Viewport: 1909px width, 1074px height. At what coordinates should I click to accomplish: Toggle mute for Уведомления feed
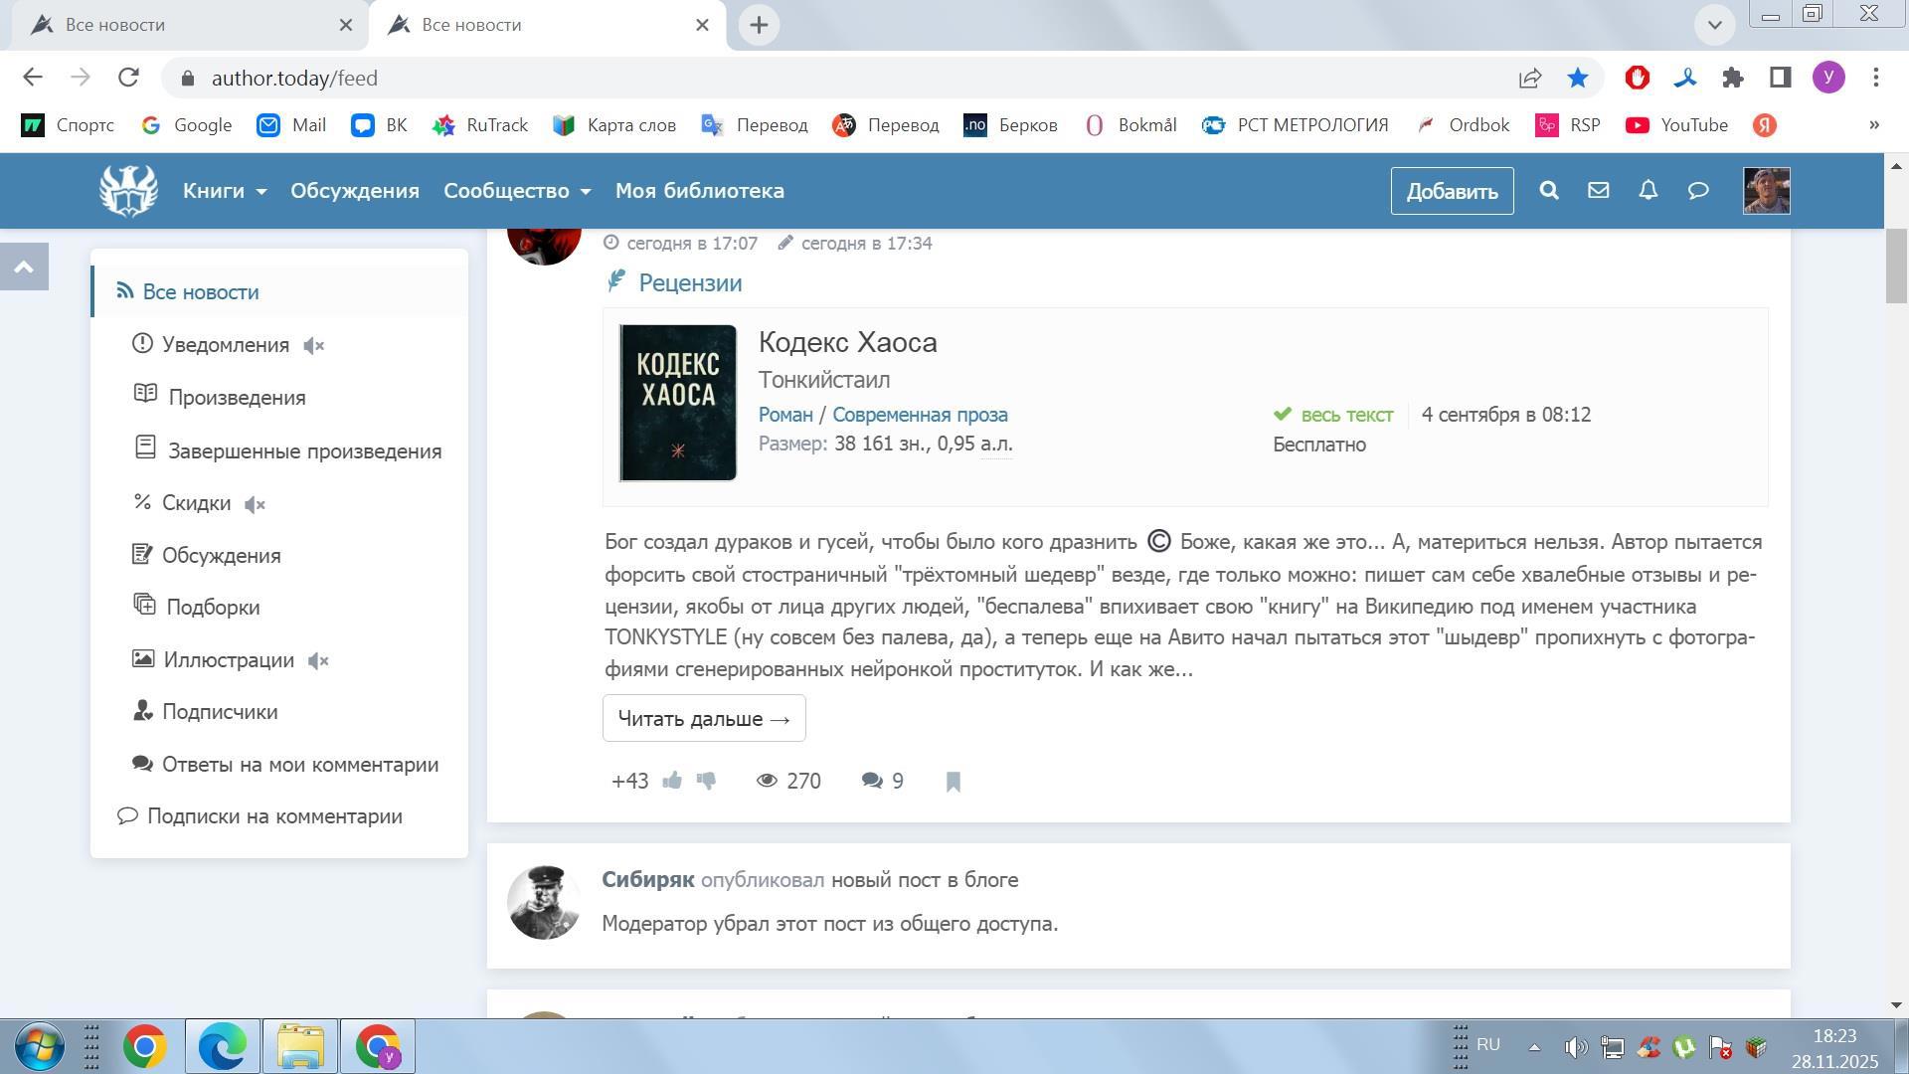(x=314, y=345)
